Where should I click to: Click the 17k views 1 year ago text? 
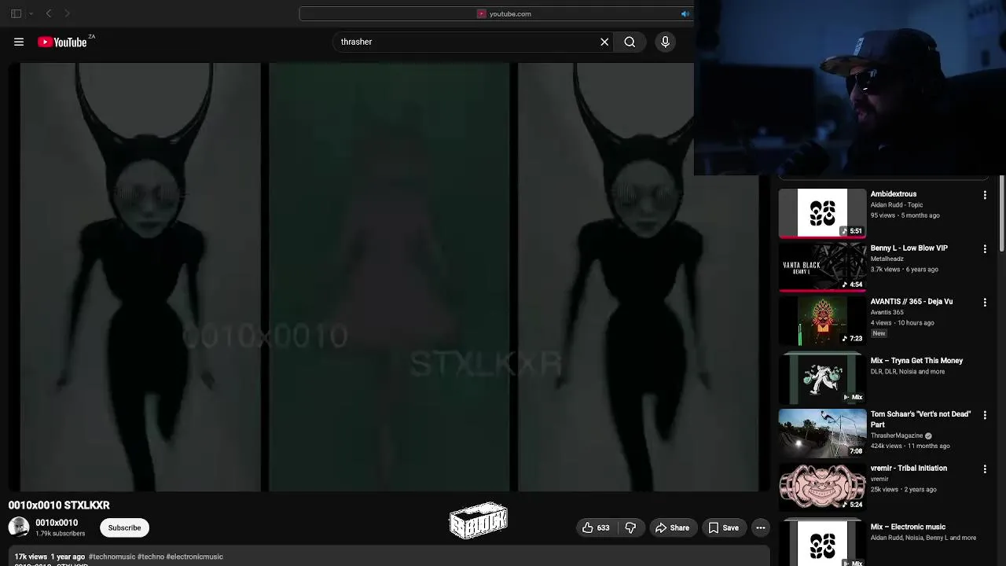click(x=50, y=557)
